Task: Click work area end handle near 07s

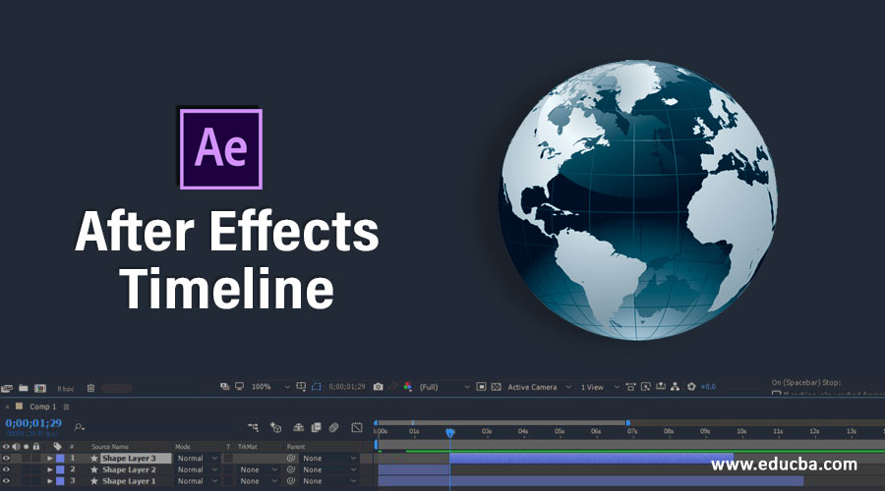Action: click(x=627, y=423)
